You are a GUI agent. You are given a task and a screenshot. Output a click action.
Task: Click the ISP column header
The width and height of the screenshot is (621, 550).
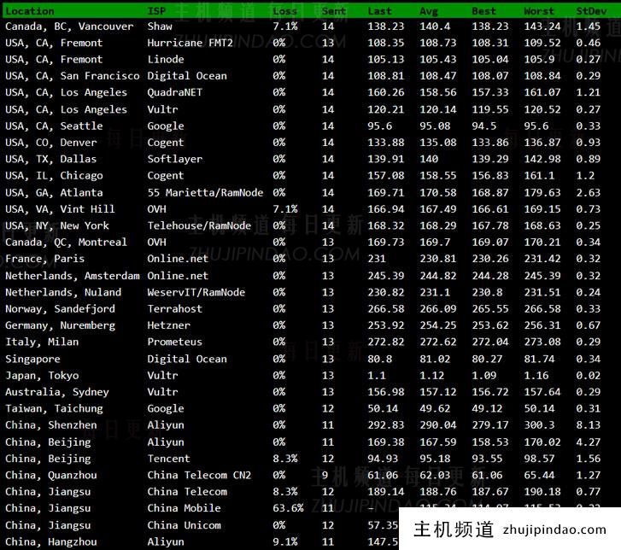[x=156, y=10]
